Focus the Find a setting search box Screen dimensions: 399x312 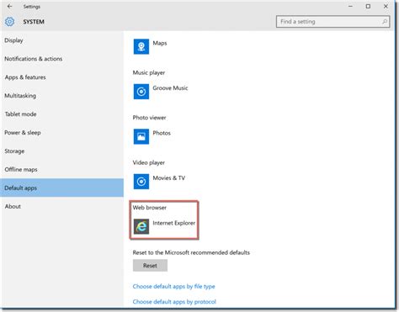click(x=332, y=22)
